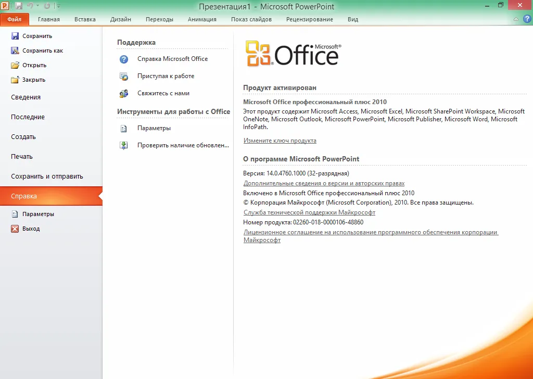Click the Закрыть folder icon

(15, 80)
